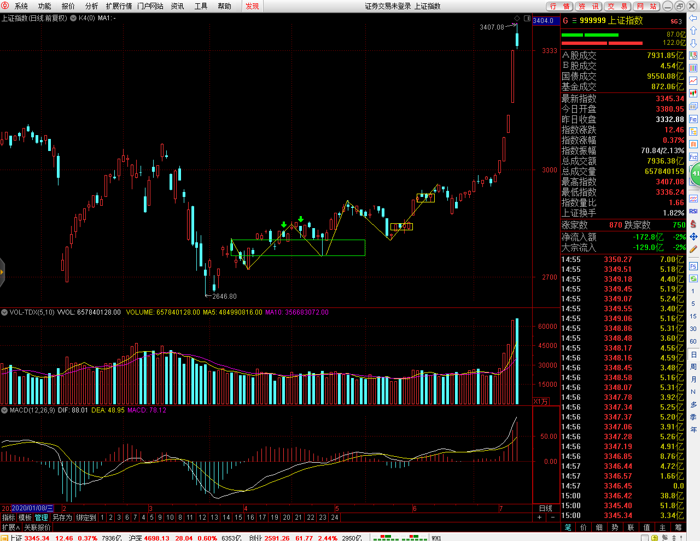Select the 势 tab under the tick list
Viewport: 700px width, 541px height.
point(615,527)
